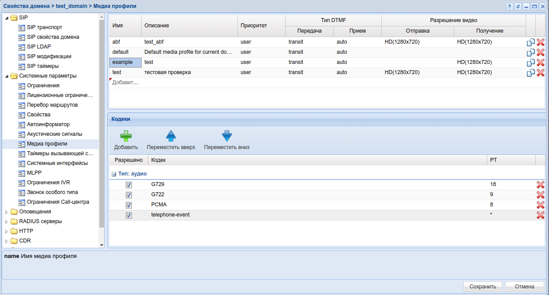
Task: Click the Move Up blue arrow icon
Action: 171,136
